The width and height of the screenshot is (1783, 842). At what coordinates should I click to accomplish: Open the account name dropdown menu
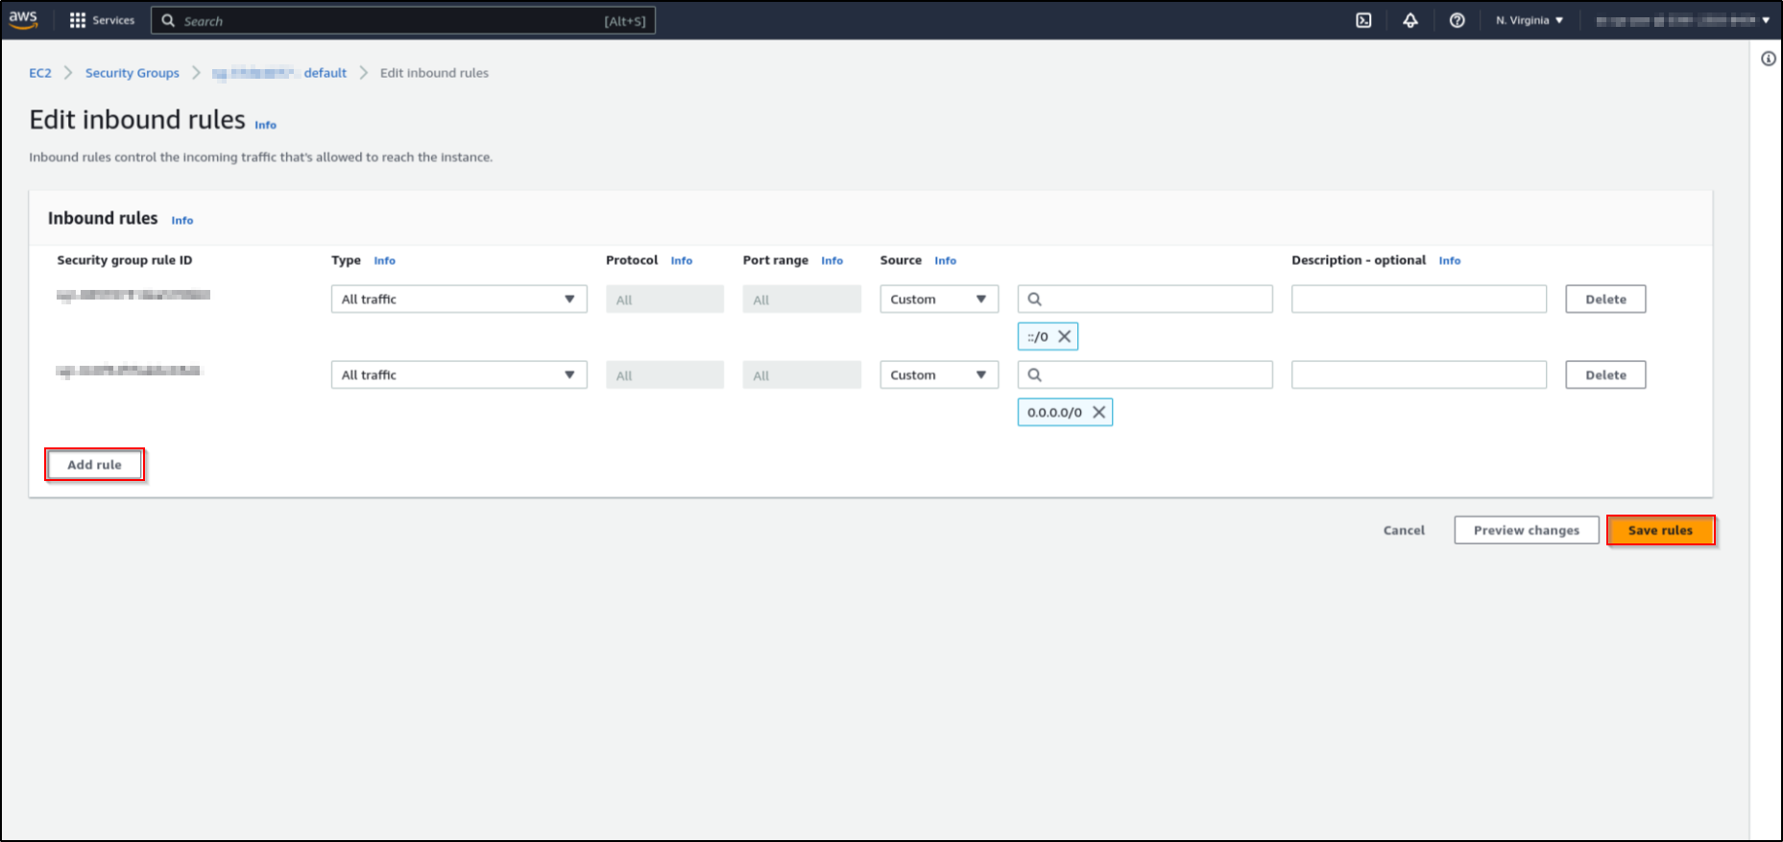pyautogui.click(x=1682, y=20)
